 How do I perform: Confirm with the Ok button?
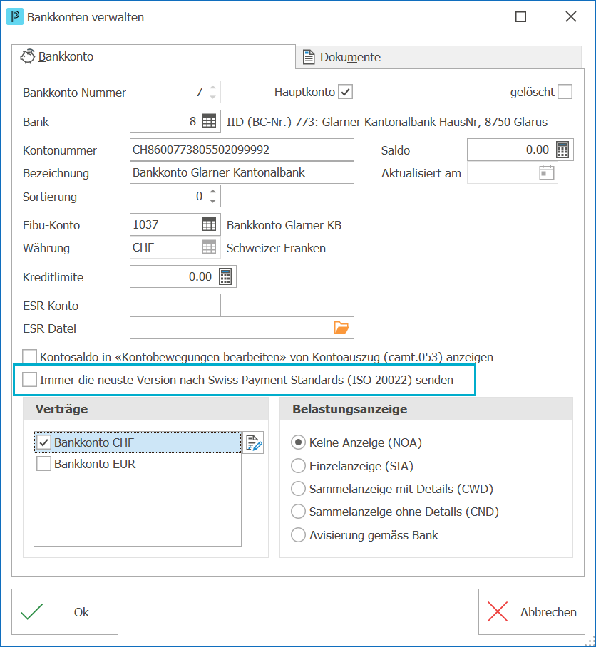click(x=65, y=611)
